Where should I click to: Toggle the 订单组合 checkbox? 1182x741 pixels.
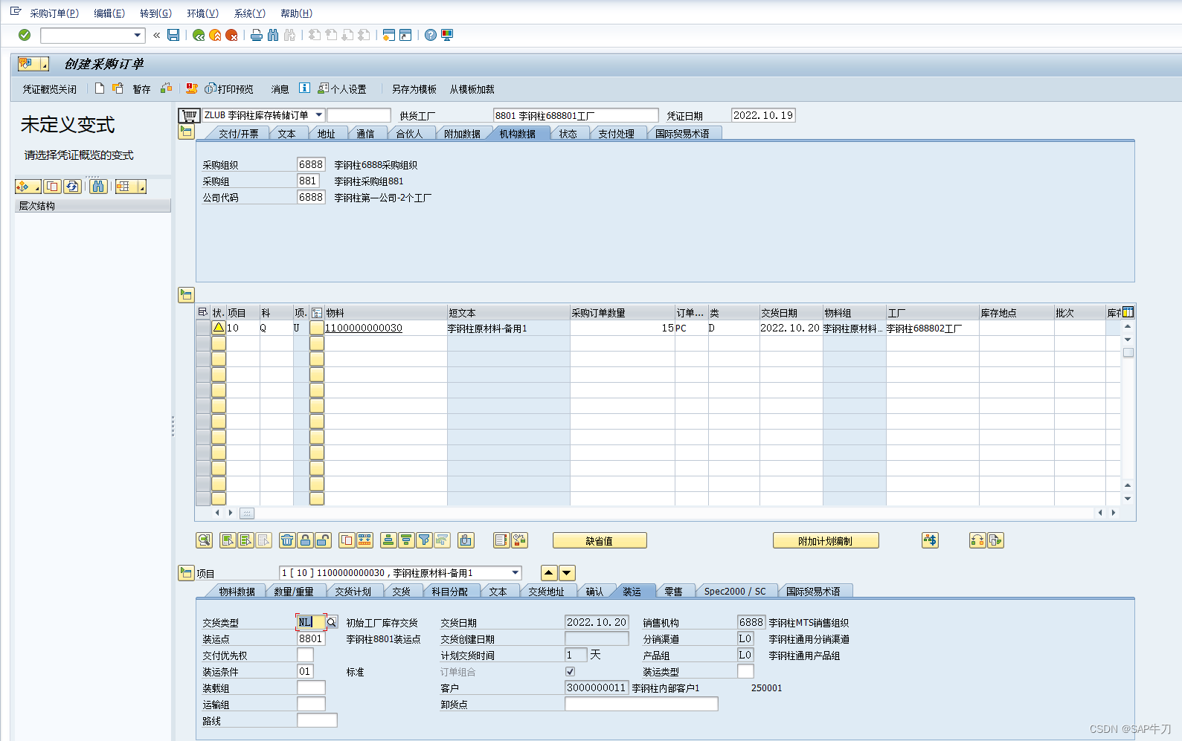pyautogui.click(x=571, y=672)
